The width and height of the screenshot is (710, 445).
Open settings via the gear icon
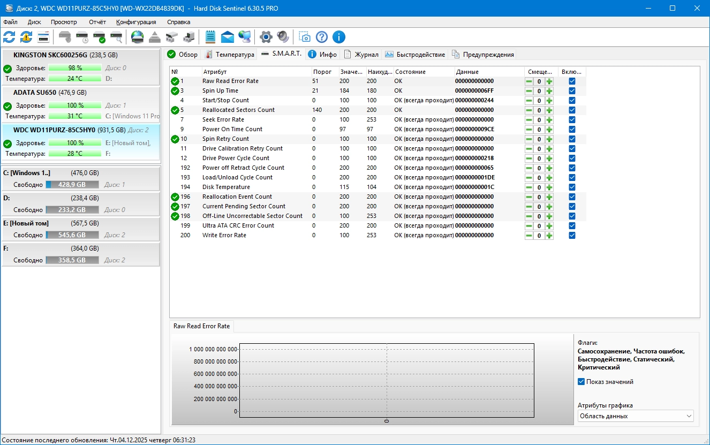[266, 37]
